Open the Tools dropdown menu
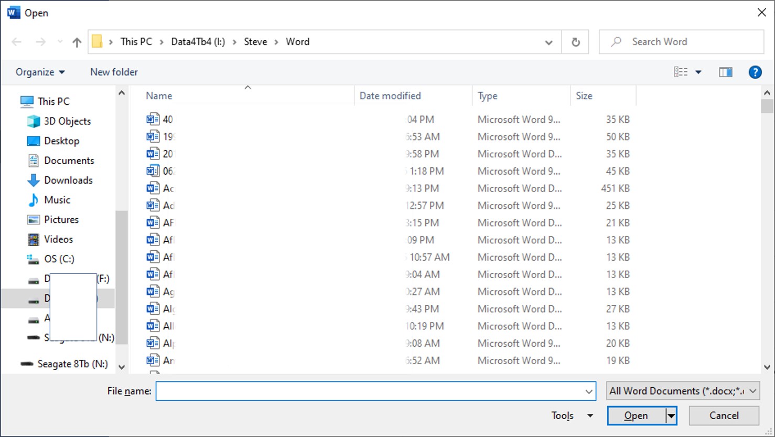 tap(573, 415)
